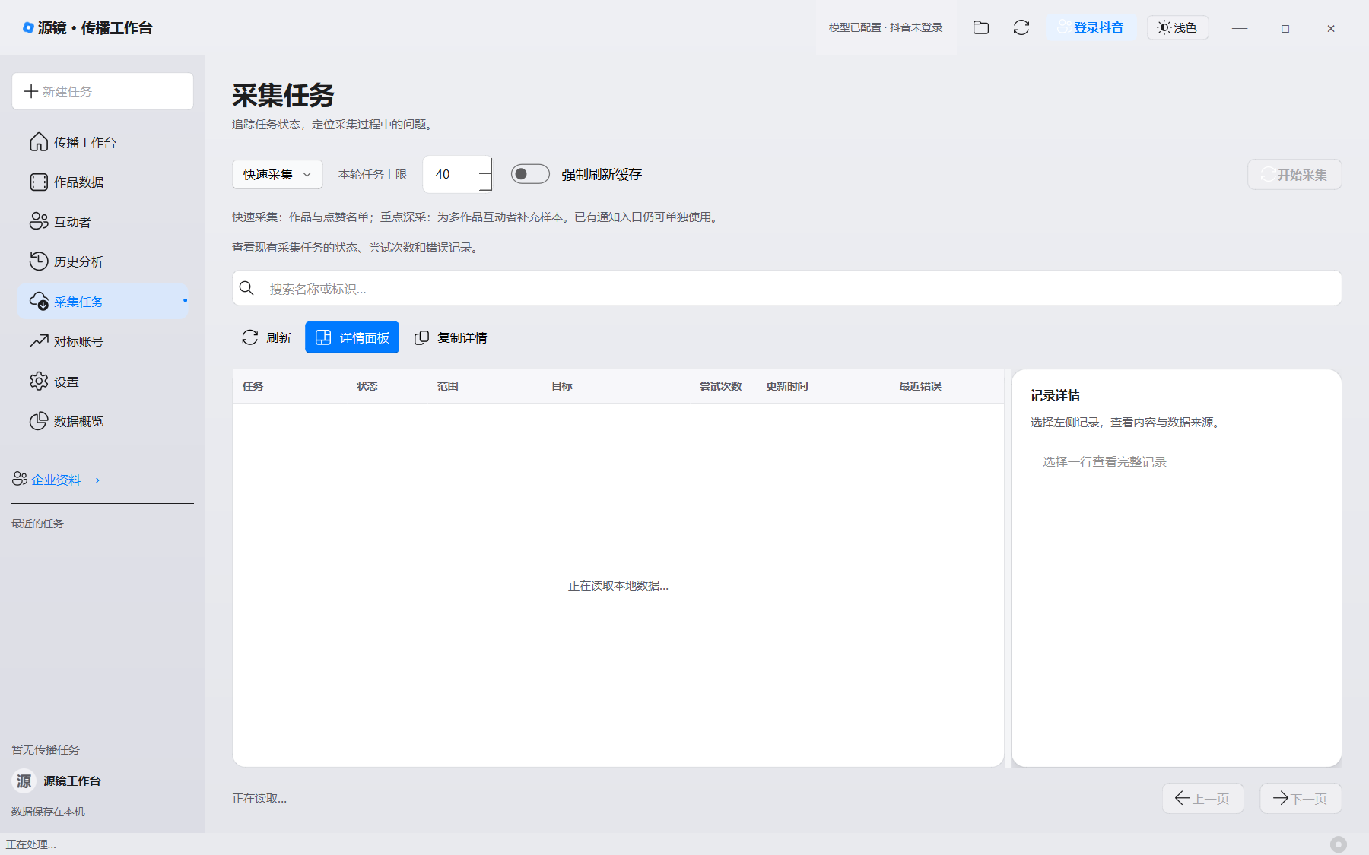Click the 模型已配置 · 抖音未登录 status text
Image resolution: width=1369 pixels, height=855 pixels.
tap(885, 27)
